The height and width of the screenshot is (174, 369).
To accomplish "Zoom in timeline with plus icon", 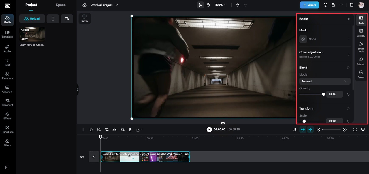I will [x=344, y=130].
